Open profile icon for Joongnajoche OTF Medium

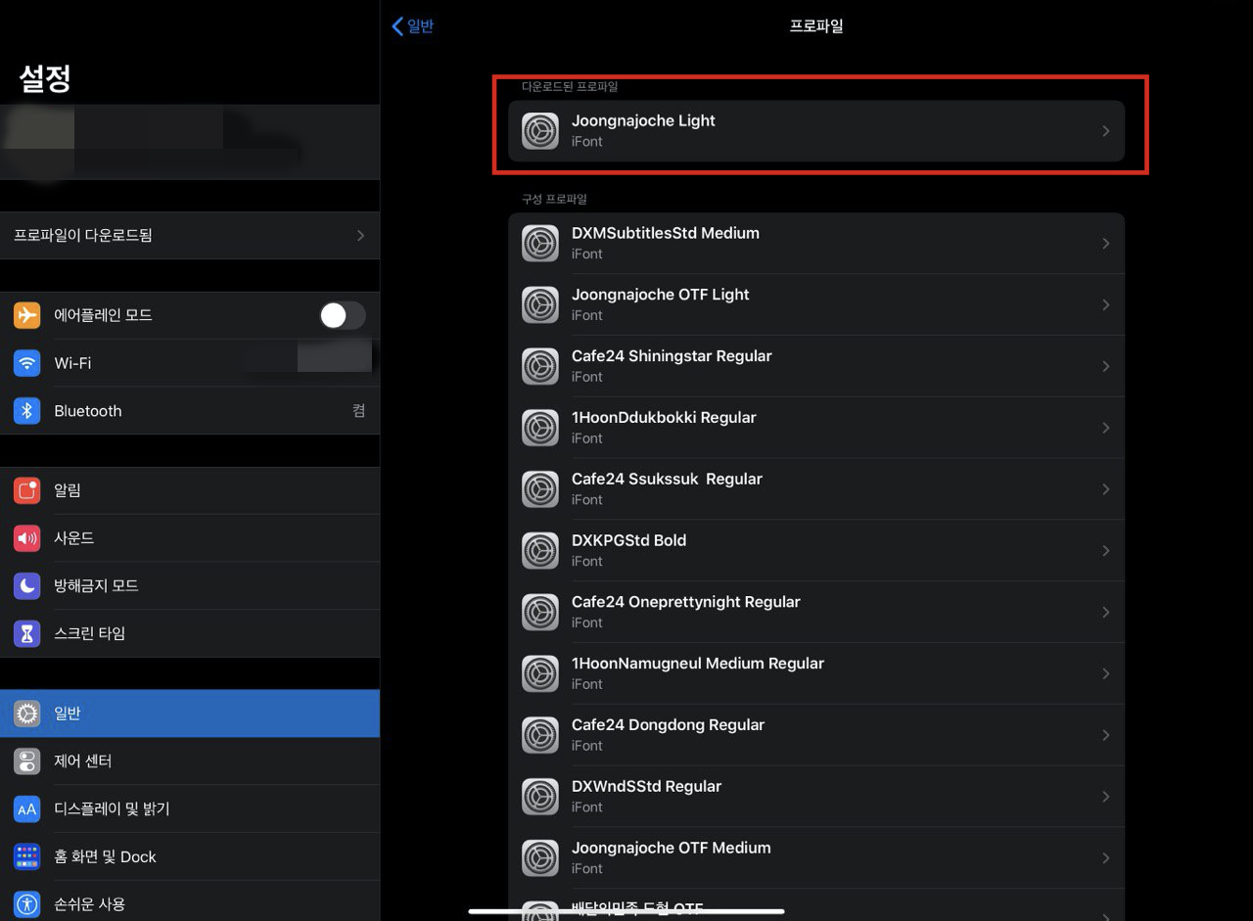[x=540, y=858]
